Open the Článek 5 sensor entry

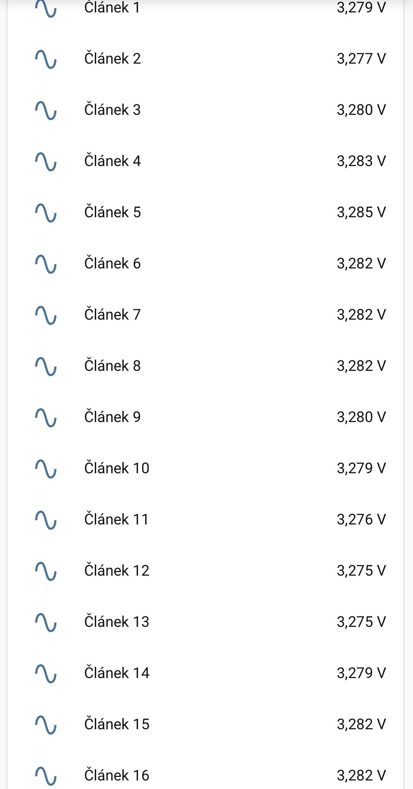(x=112, y=212)
